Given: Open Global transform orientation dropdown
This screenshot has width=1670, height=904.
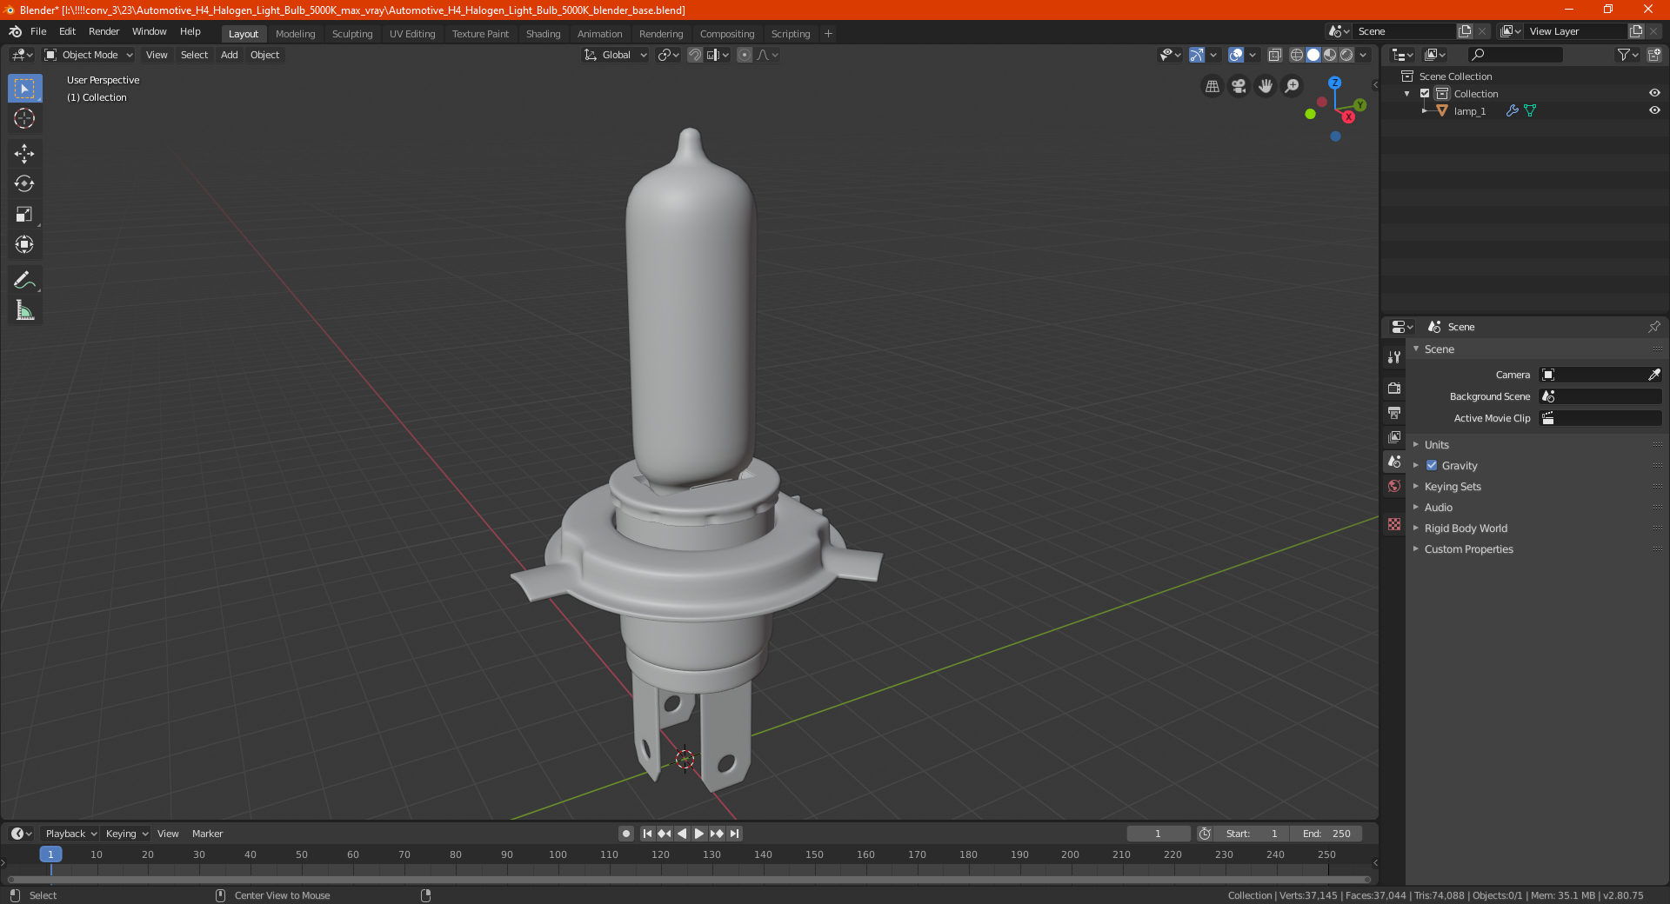Looking at the screenshot, I should [615, 55].
